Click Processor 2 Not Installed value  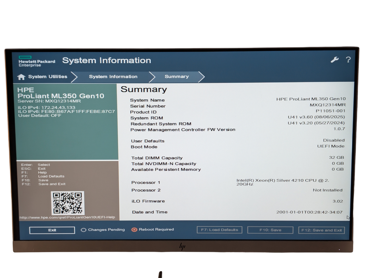327,190
